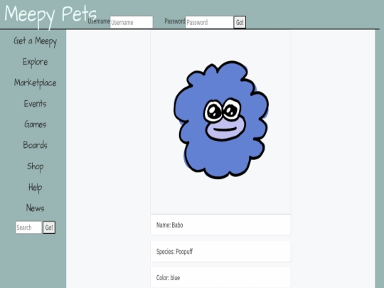Go to the Explore section
The width and height of the screenshot is (384, 288).
tap(36, 62)
